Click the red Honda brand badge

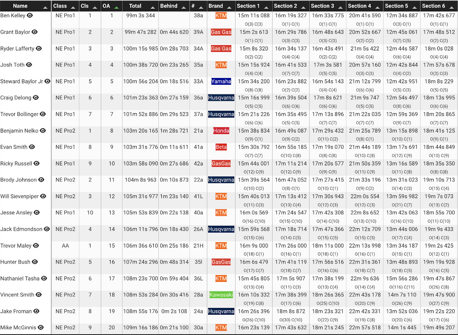tap(221, 131)
